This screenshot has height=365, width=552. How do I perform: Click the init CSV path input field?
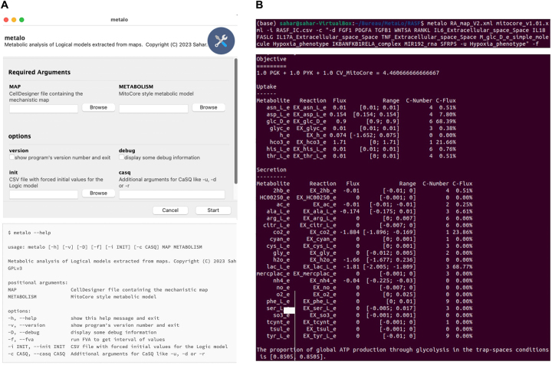pyautogui.click(x=43, y=194)
